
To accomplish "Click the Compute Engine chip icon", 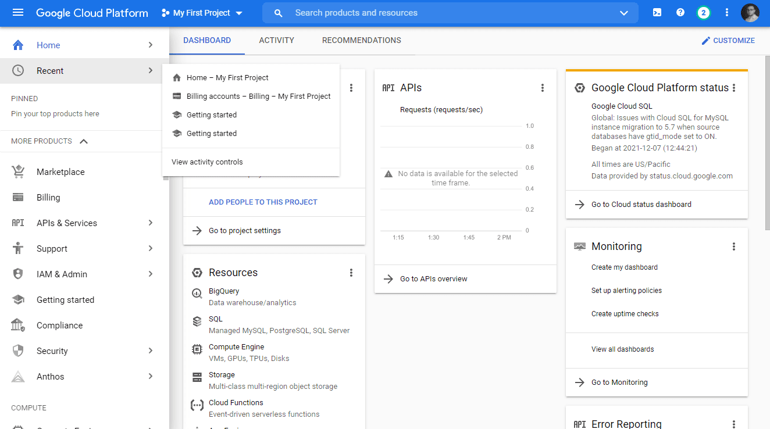I will pyautogui.click(x=197, y=349).
